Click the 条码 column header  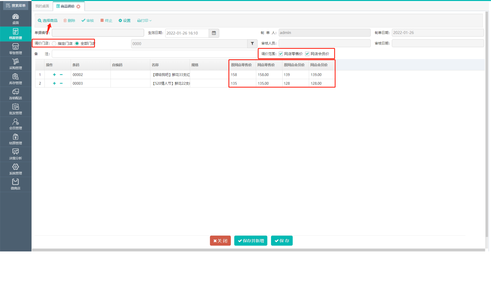(x=91, y=65)
